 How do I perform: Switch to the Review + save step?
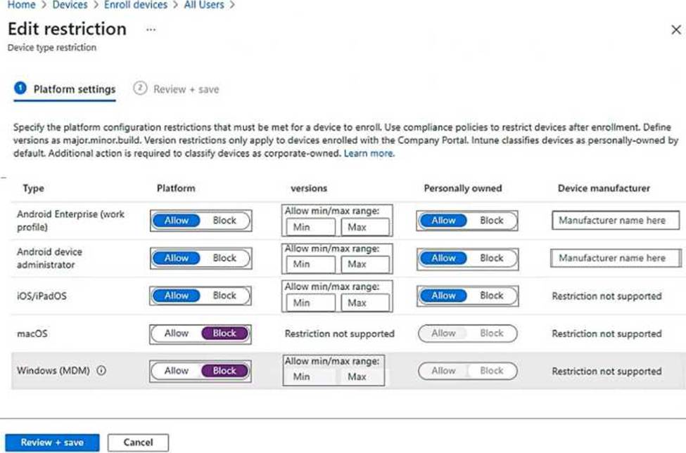pyautogui.click(x=185, y=90)
